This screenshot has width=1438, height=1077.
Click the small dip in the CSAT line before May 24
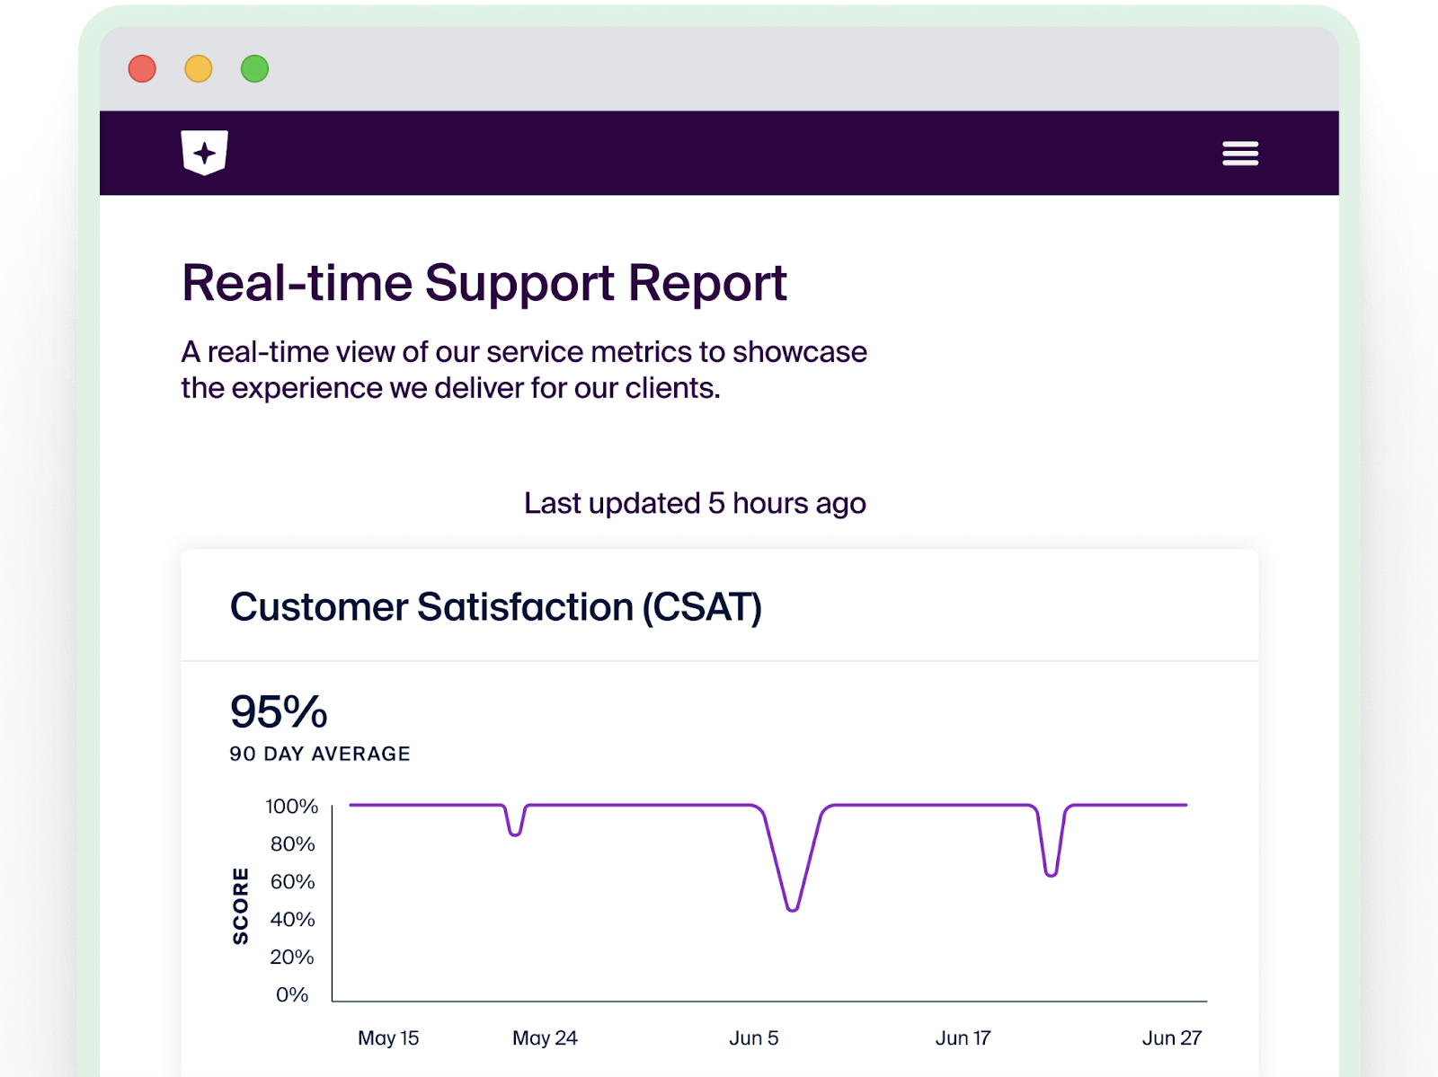click(x=515, y=834)
